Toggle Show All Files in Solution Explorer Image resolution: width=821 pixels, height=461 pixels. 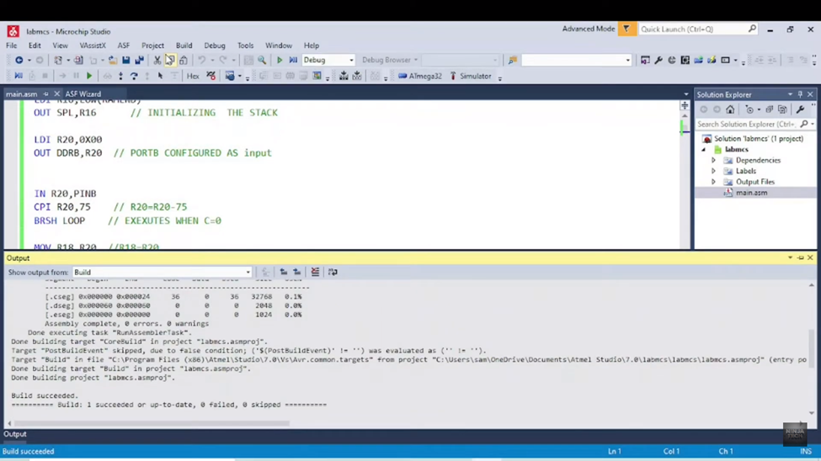pos(782,110)
